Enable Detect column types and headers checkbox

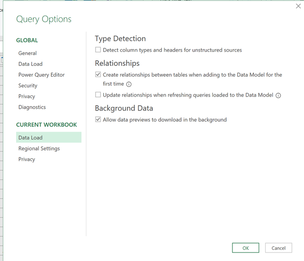(98, 50)
